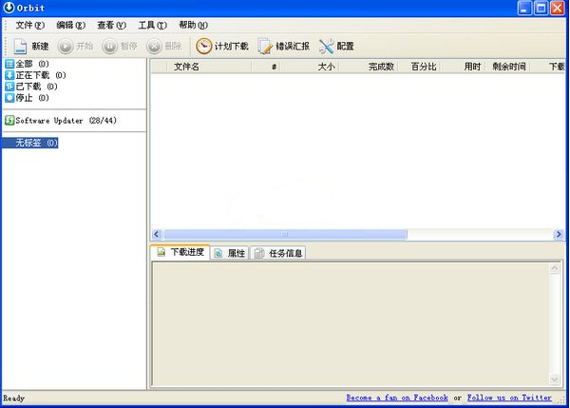
Task: Click Become a fan on Facebook link
Action: [x=397, y=398]
